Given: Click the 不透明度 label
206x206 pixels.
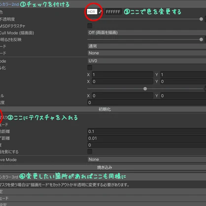Looking at the screenshot, I should pyautogui.click(x=7, y=19).
